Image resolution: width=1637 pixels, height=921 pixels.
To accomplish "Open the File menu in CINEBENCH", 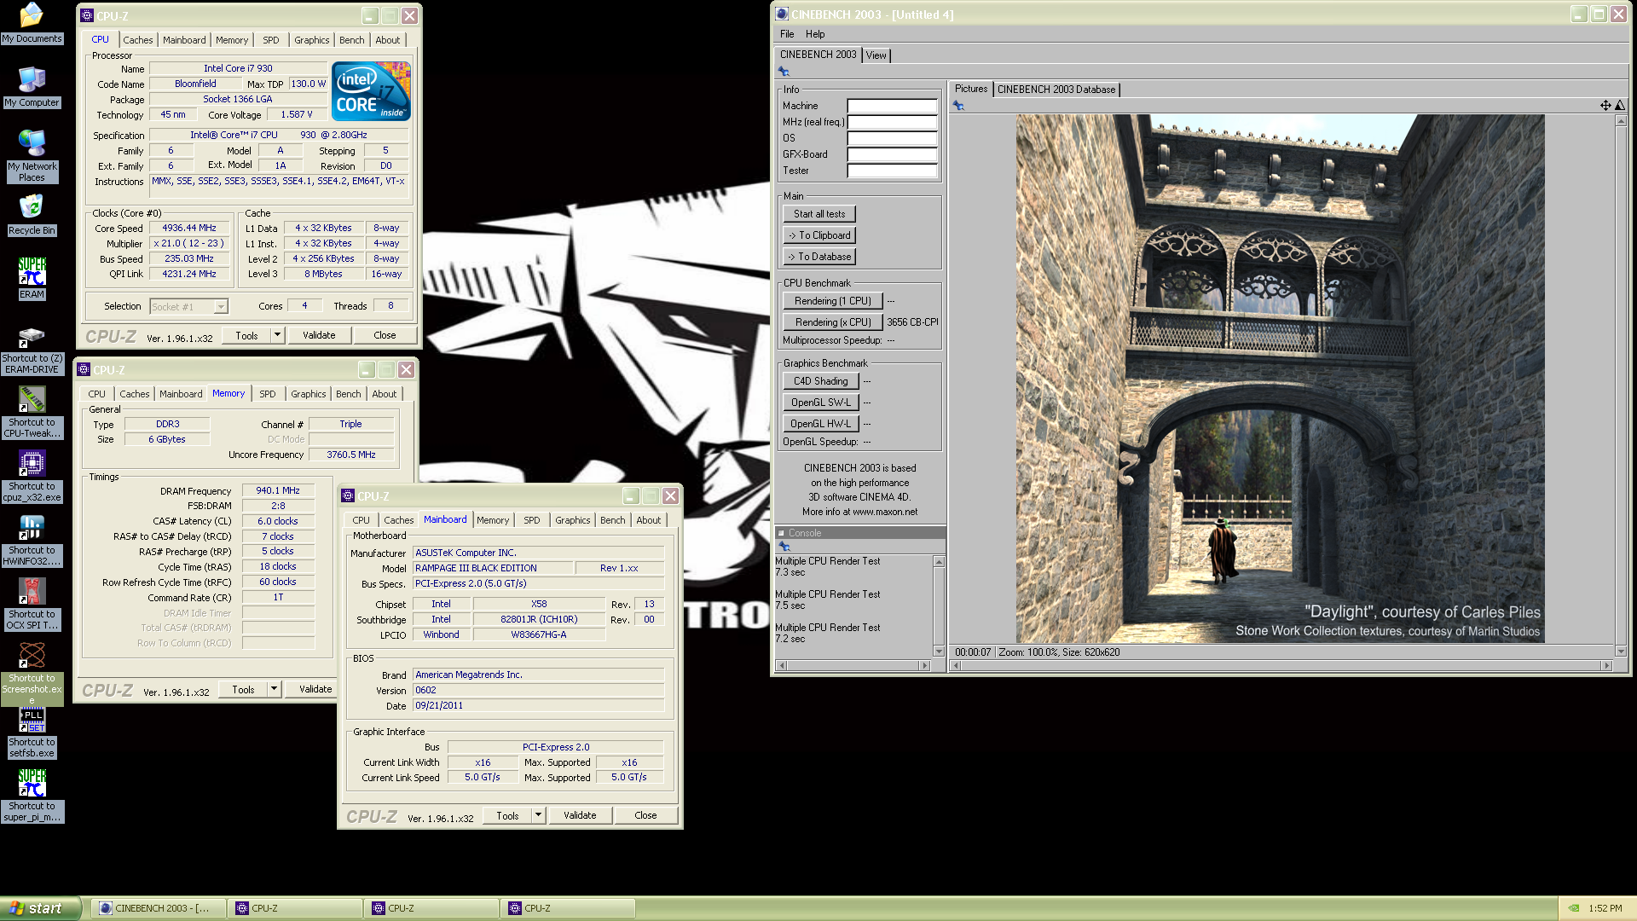I will click(787, 34).
